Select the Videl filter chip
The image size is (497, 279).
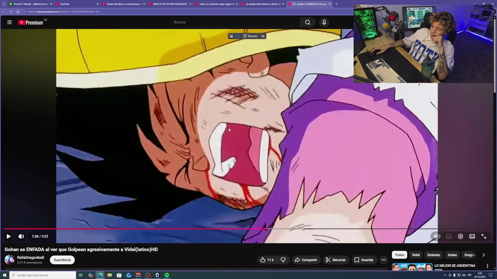click(x=416, y=255)
